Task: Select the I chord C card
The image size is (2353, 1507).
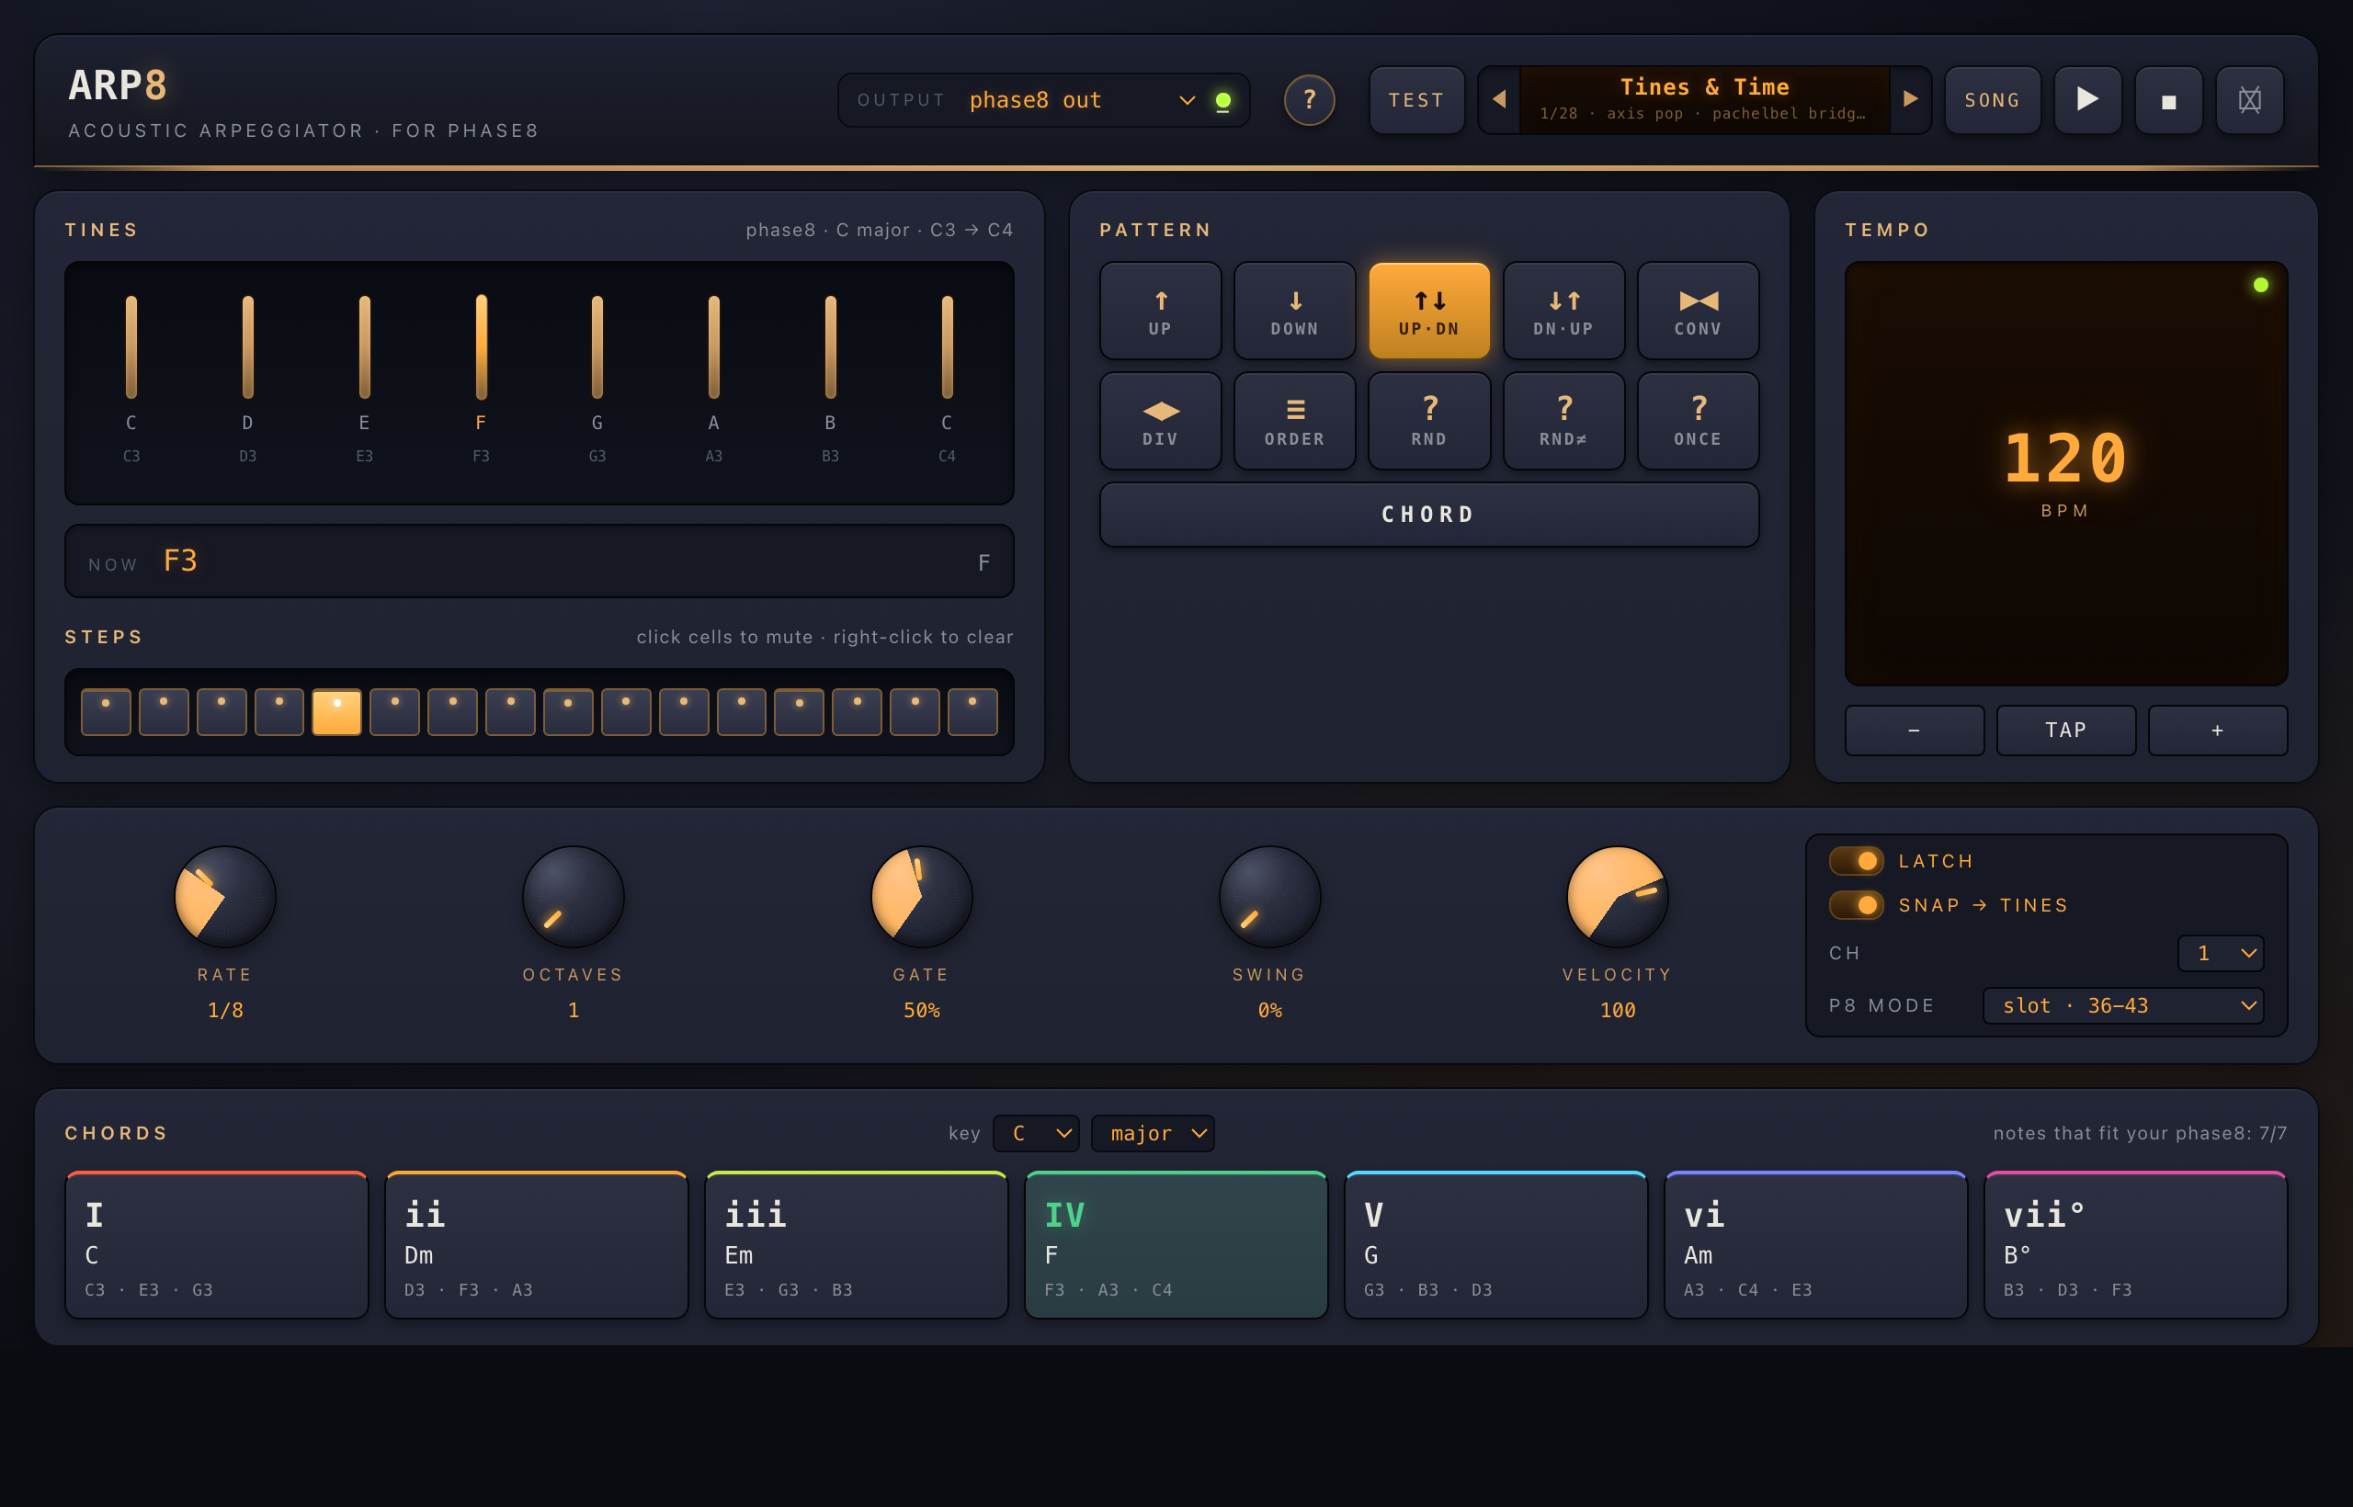Action: tap(216, 1245)
